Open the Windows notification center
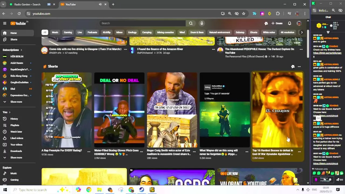Viewport: 345px width, 194px height. pos(338,190)
